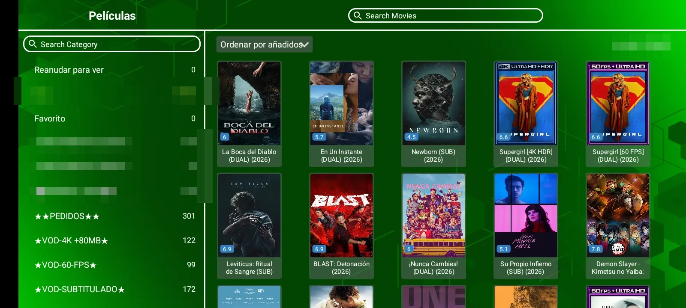Image resolution: width=686 pixels, height=308 pixels.
Task: Open Reanudar para ver category
Action: click(x=115, y=70)
